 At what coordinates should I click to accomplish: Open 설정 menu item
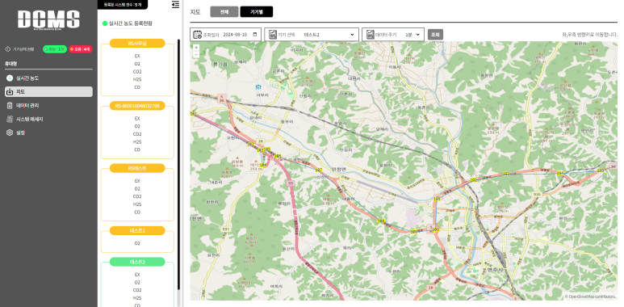tap(48, 132)
